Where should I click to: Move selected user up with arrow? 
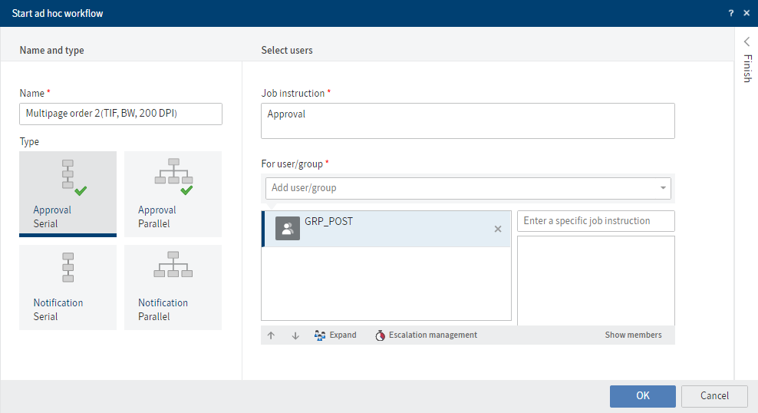coord(271,335)
